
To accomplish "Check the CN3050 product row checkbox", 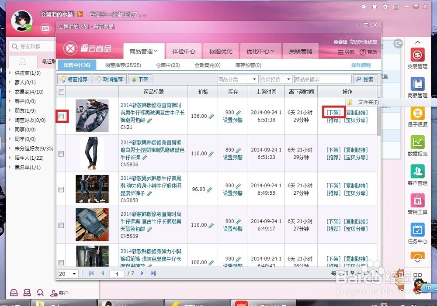I will click(x=61, y=189).
